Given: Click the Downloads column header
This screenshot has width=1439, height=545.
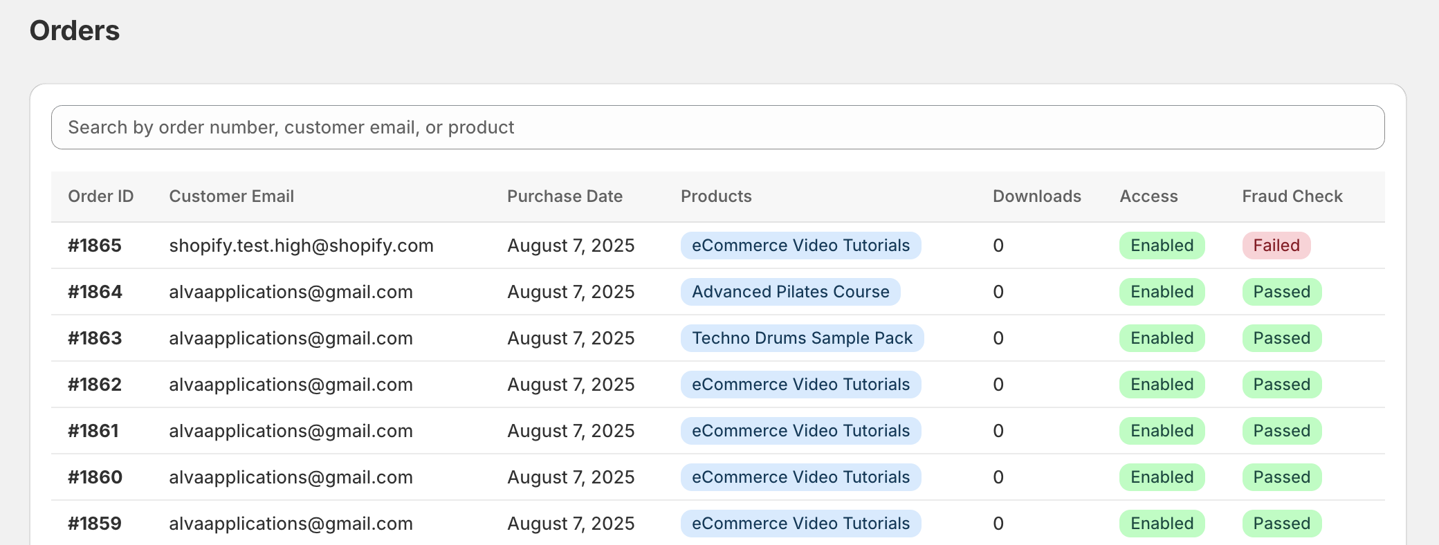Looking at the screenshot, I should click(1036, 196).
